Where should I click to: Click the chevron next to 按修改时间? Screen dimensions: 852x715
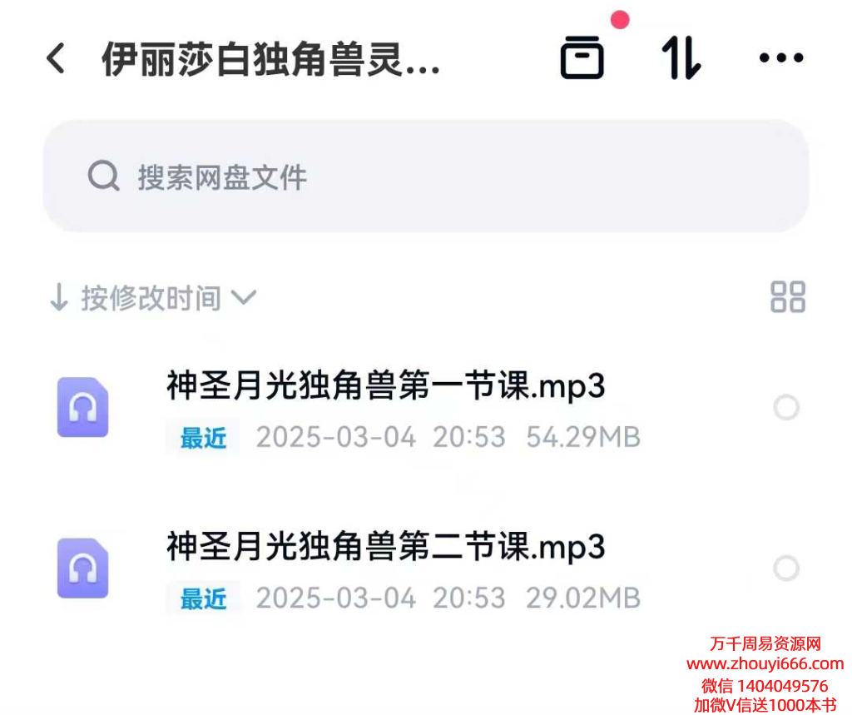tap(244, 297)
